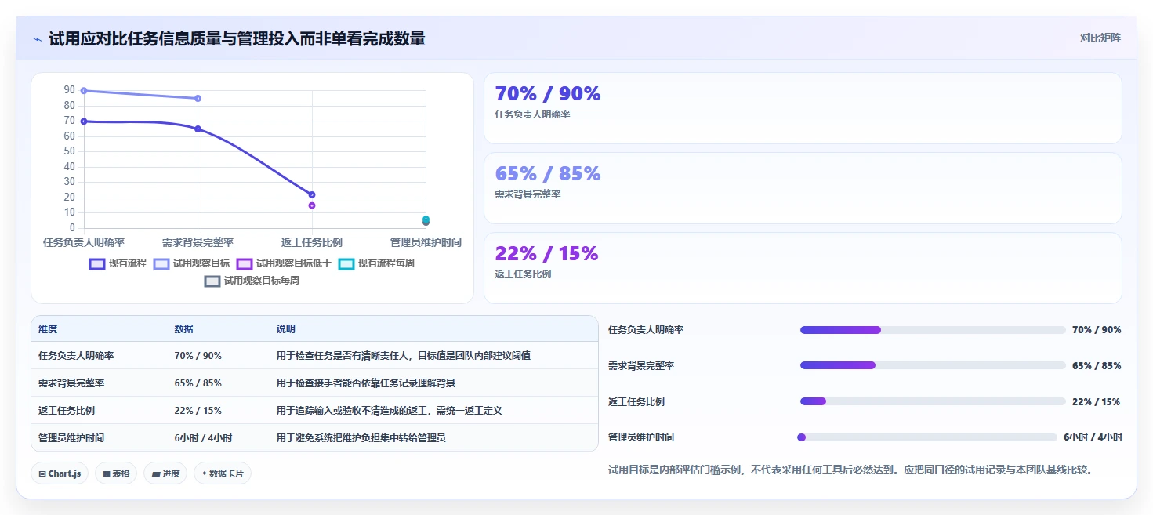Click the 管理员维护时间 axis label on chart
The height and width of the screenshot is (515, 1153).
pyautogui.click(x=426, y=242)
